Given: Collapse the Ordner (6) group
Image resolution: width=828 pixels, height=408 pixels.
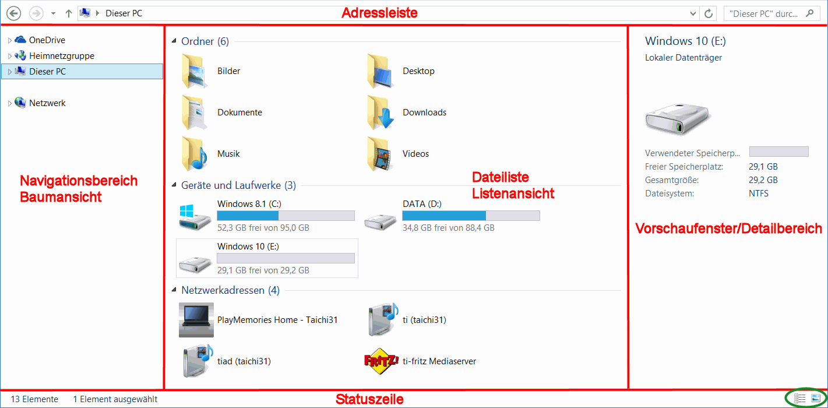Looking at the screenshot, I should [174, 41].
